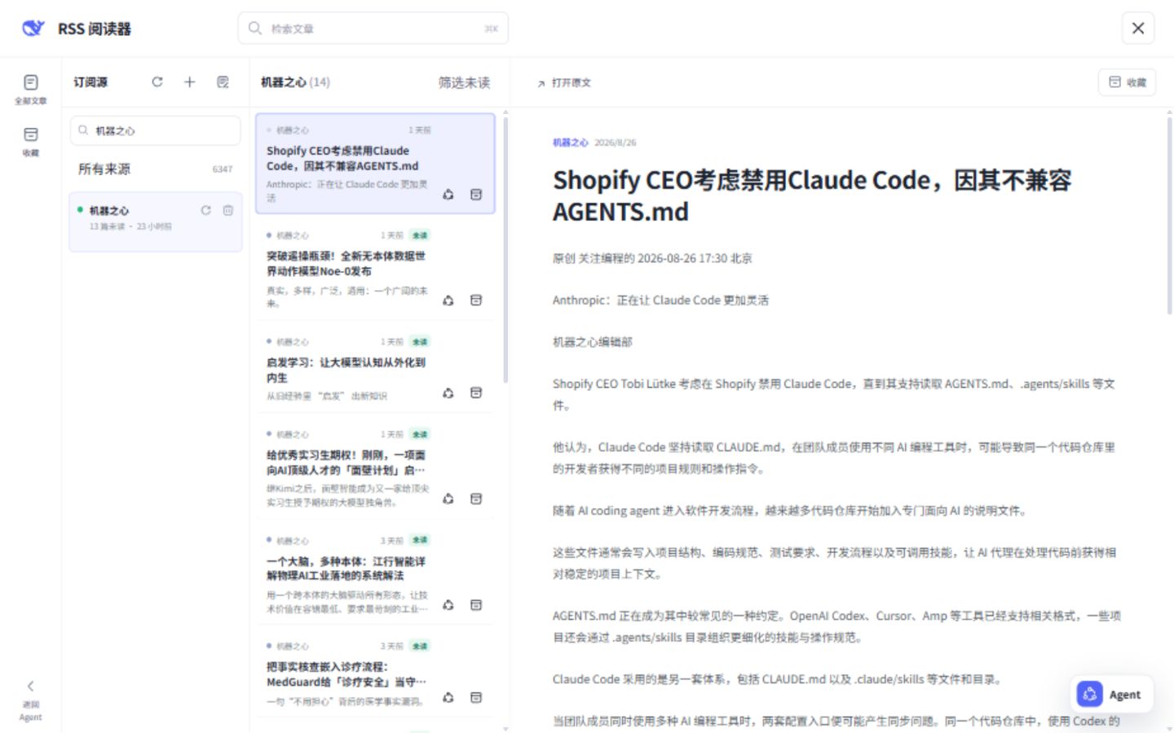Image resolution: width=1174 pixels, height=733 pixels.
Task: Select the 机器之心 feed row
Action: [155, 222]
